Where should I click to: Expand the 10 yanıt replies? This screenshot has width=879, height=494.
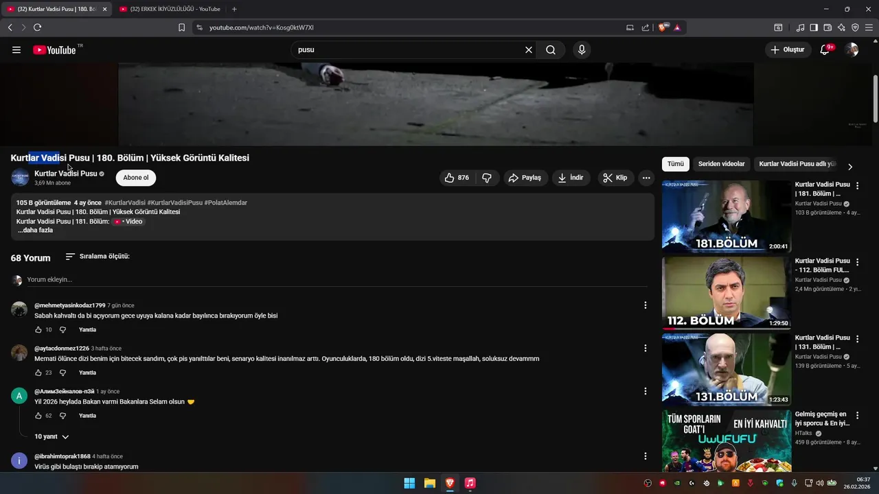[x=52, y=437]
